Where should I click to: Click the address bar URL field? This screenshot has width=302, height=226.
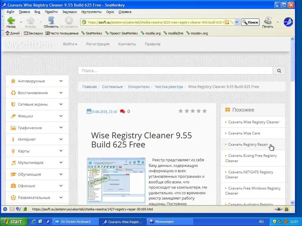pos(155,22)
